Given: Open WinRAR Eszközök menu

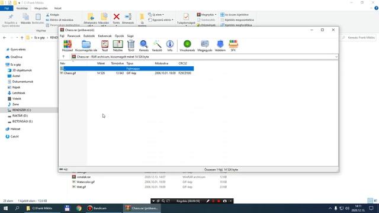Looking at the screenshot, I should click(x=89, y=36).
